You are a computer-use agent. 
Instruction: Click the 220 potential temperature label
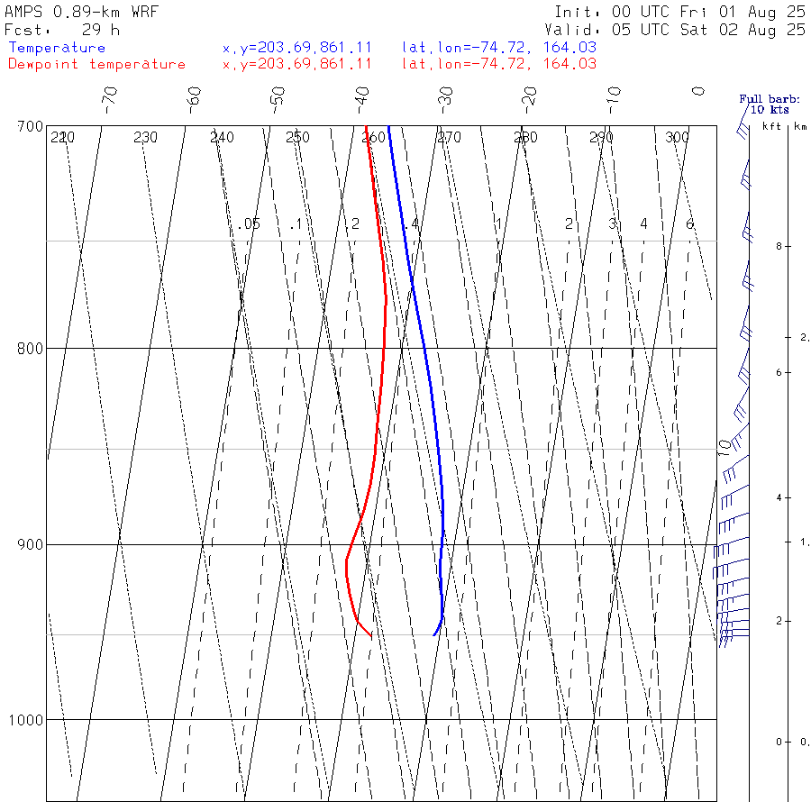(62, 137)
